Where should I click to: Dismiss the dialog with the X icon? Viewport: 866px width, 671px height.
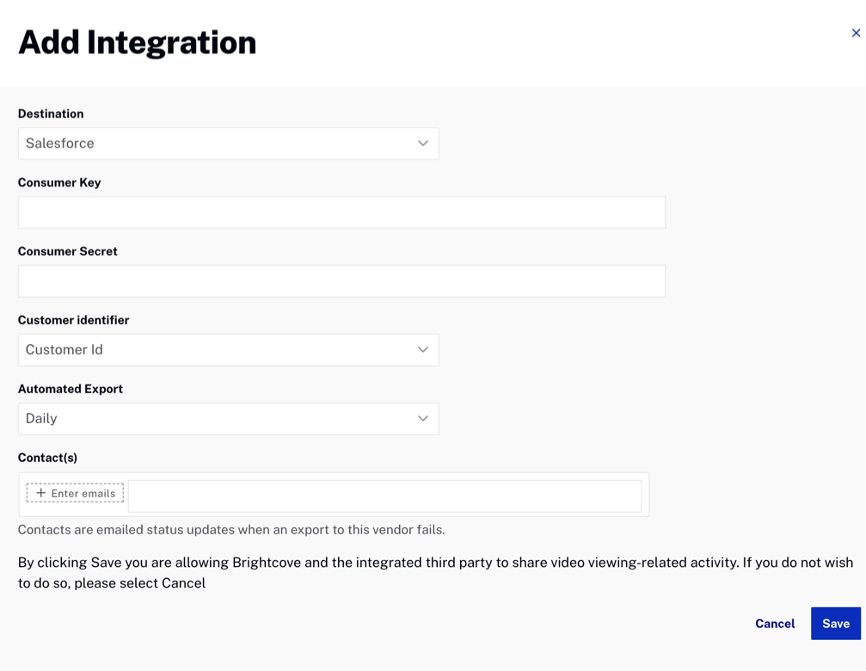coord(856,33)
